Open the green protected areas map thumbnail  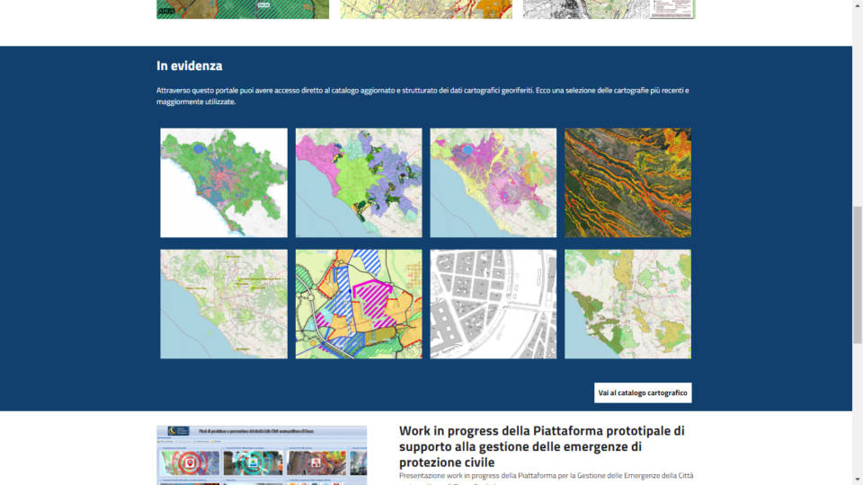pos(627,304)
